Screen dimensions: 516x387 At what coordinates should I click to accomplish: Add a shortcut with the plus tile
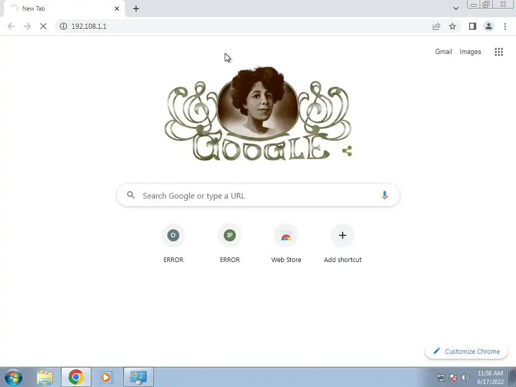pyautogui.click(x=343, y=243)
